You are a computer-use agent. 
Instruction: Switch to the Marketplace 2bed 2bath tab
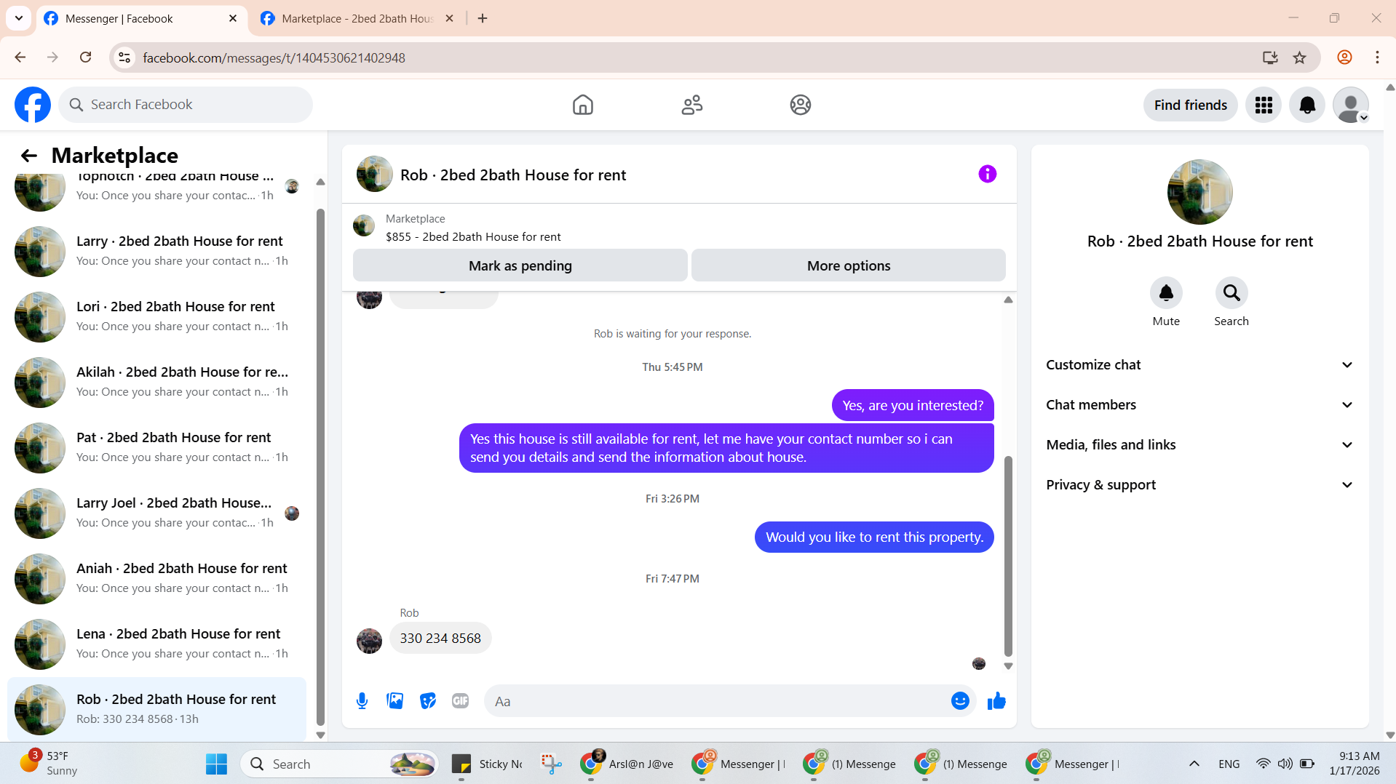357,19
